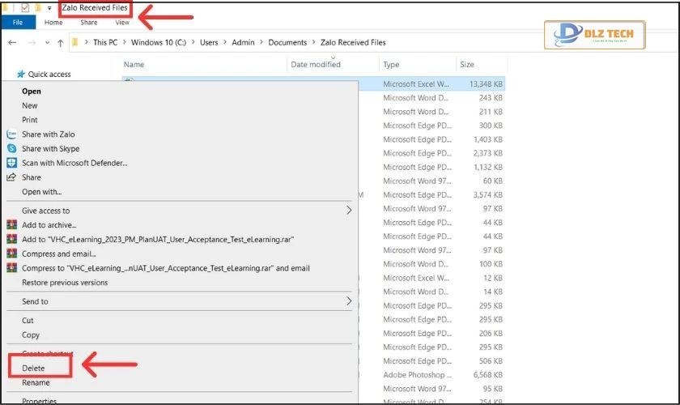Image resolution: width=680 pixels, height=405 pixels.
Task: Click Admin in the address path
Action: (x=243, y=43)
